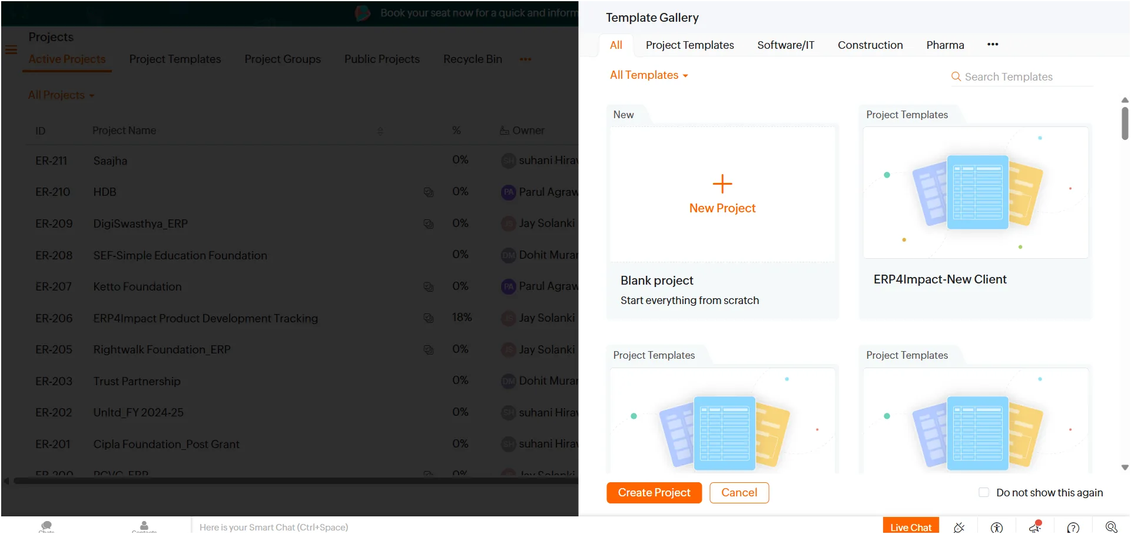Click the search magnifier icon in bottom bar

coord(1112,527)
